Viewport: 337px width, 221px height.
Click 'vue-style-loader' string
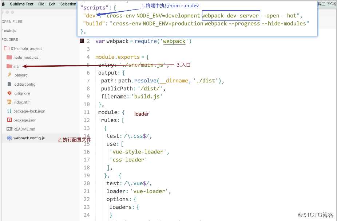point(138,152)
